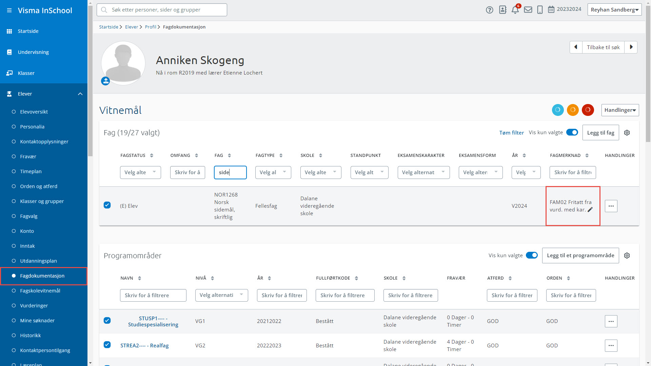This screenshot has height=366, width=651.
Task: Click the Legg til fag button
Action: point(600,133)
